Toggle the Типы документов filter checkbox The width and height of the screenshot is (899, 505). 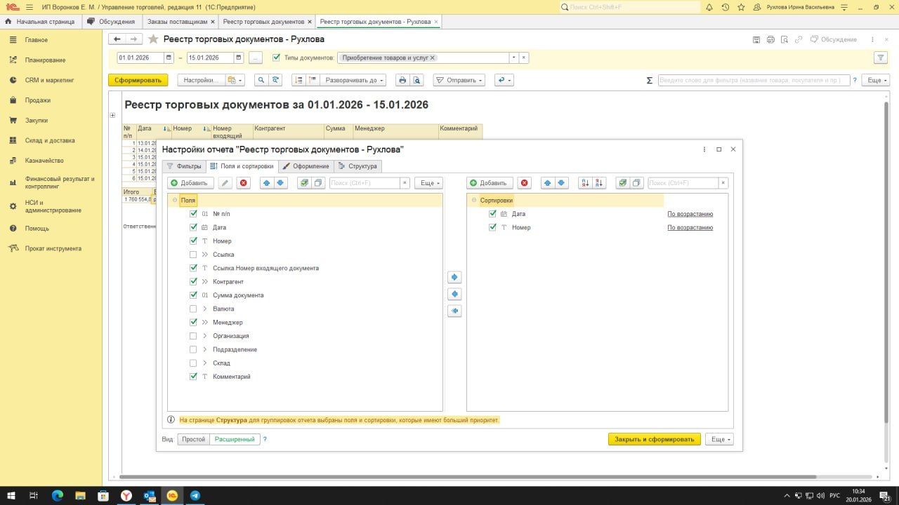point(276,58)
